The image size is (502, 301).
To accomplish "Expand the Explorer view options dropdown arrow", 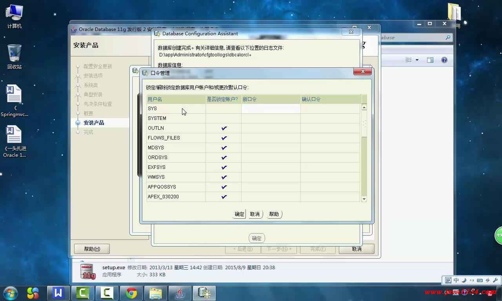I will (x=417, y=60).
